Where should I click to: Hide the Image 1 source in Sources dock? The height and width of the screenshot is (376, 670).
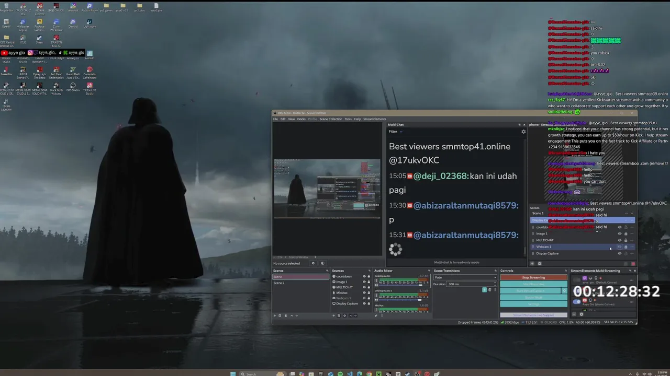[x=364, y=282]
